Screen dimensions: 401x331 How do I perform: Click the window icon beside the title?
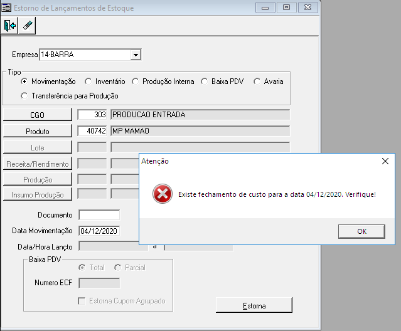pyautogui.click(x=6, y=8)
